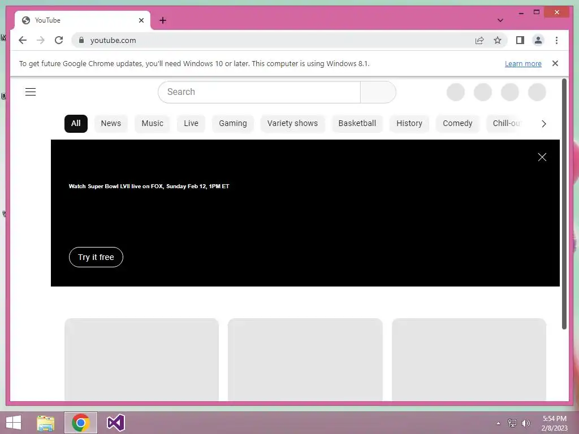Open the Learn more link

(523, 63)
